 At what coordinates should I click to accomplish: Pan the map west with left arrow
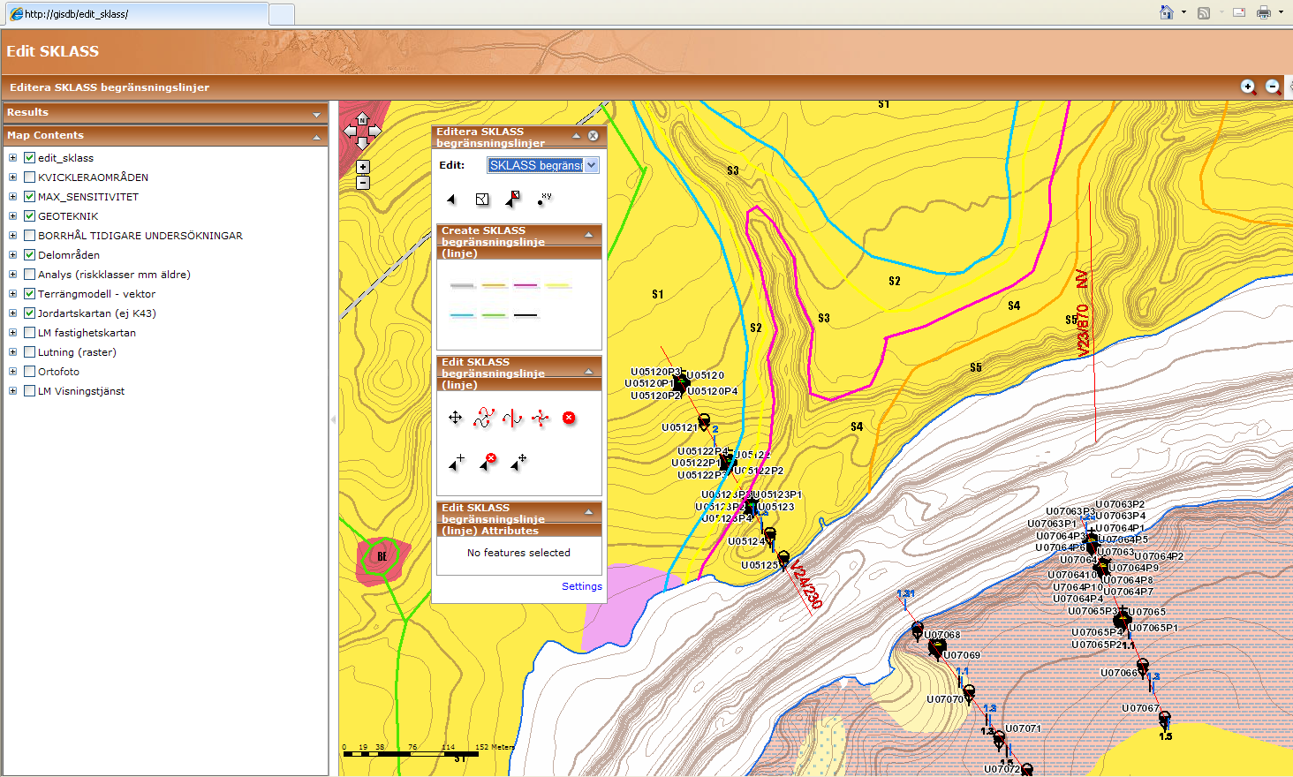(350, 132)
